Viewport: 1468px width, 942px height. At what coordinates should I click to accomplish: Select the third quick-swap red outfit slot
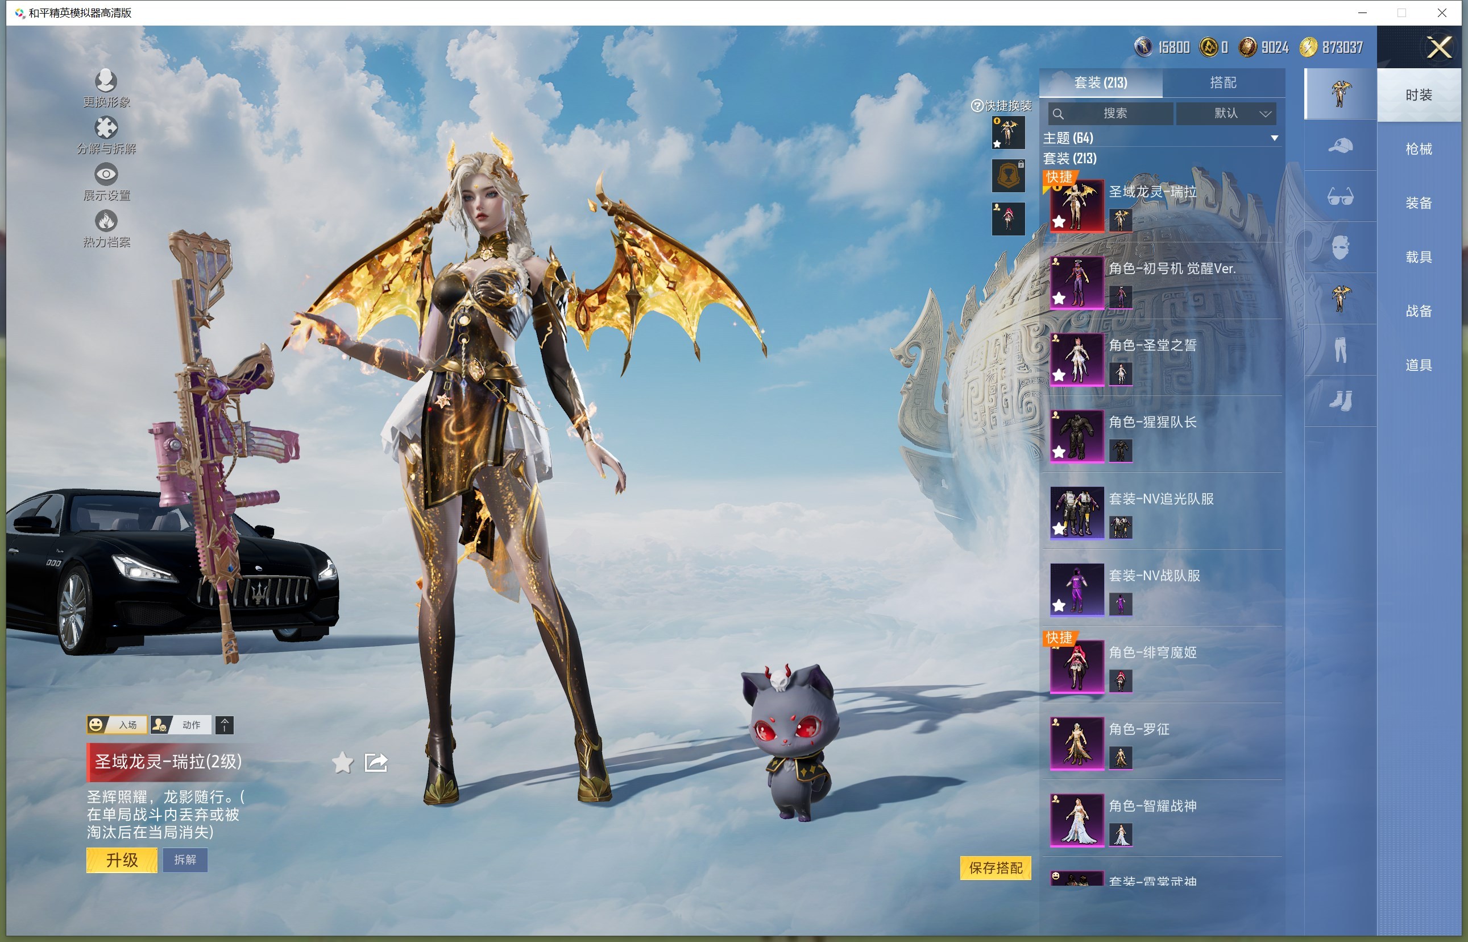pyautogui.click(x=1008, y=219)
